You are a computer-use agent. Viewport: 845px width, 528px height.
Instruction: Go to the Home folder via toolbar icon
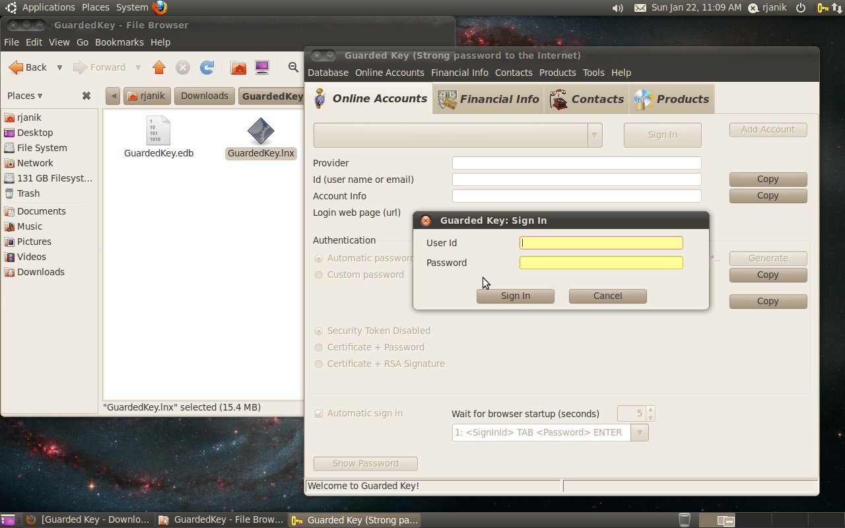click(x=238, y=67)
